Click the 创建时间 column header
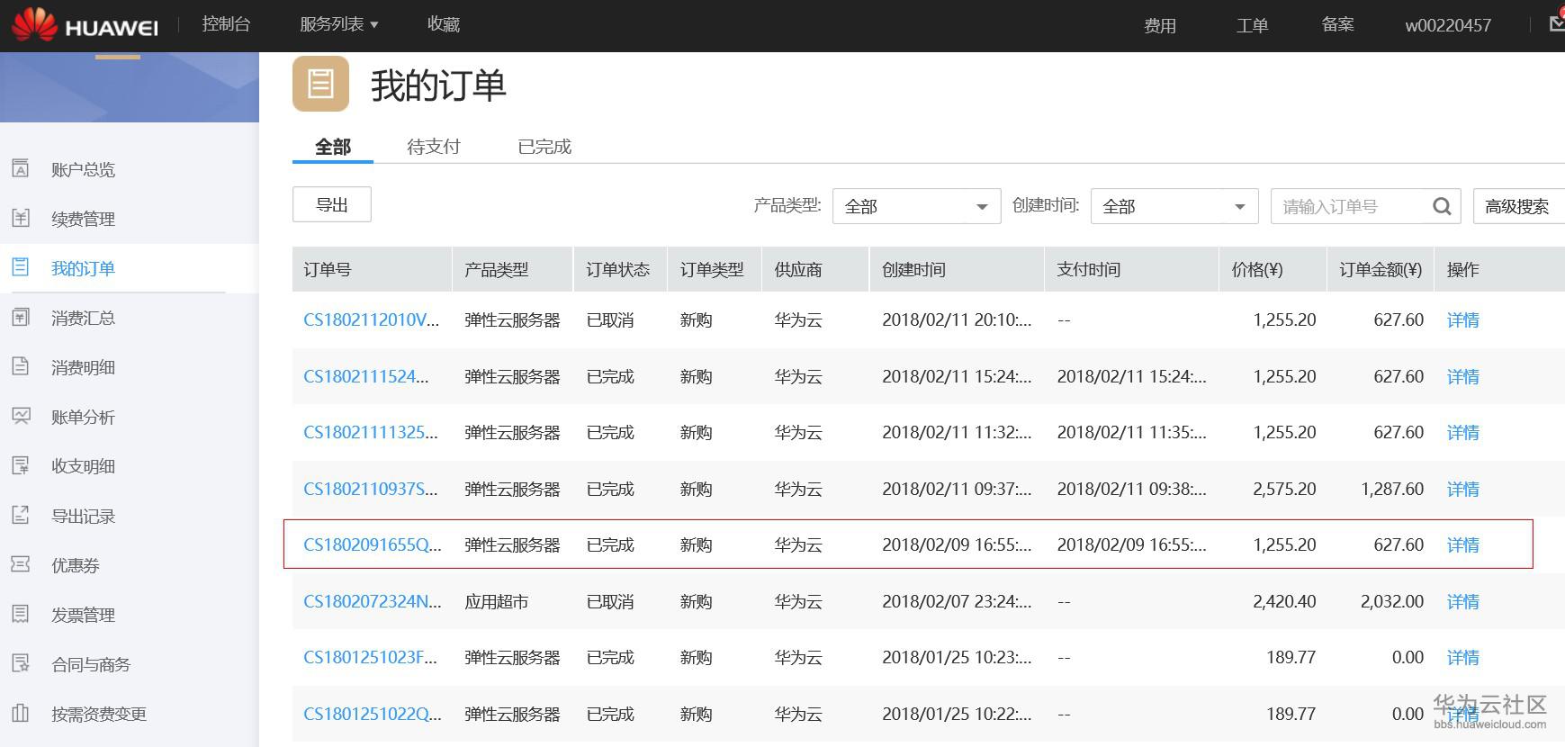The image size is (1565, 747). pyautogui.click(x=957, y=269)
